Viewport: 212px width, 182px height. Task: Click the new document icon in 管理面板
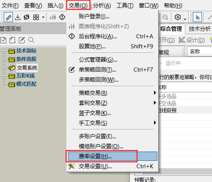[3, 40]
